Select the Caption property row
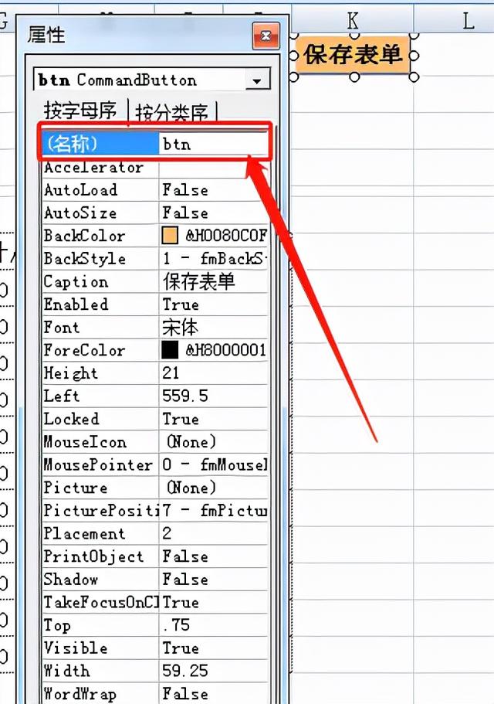Image resolution: width=494 pixels, height=704 pixels. (x=99, y=282)
